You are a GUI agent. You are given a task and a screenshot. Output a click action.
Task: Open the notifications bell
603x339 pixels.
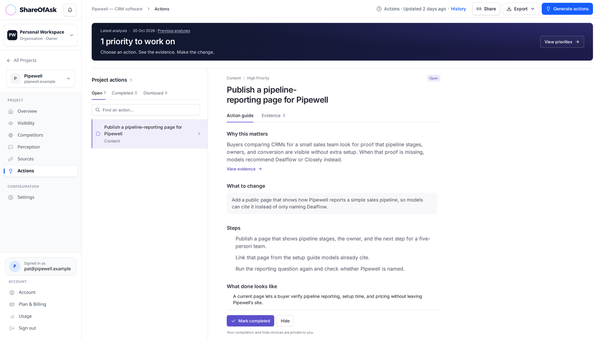[x=70, y=10]
